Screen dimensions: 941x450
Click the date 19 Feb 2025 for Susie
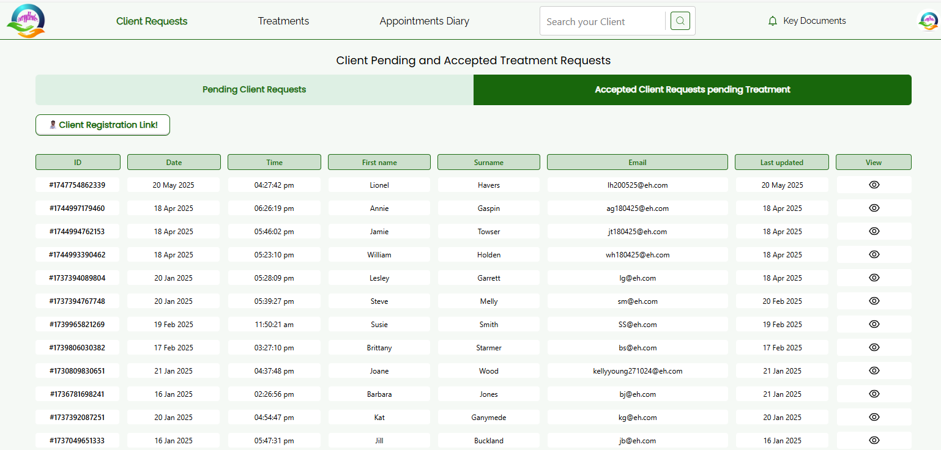pyautogui.click(x=174, y=325)
